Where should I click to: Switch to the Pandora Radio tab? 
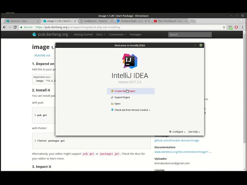pos(132,21)
